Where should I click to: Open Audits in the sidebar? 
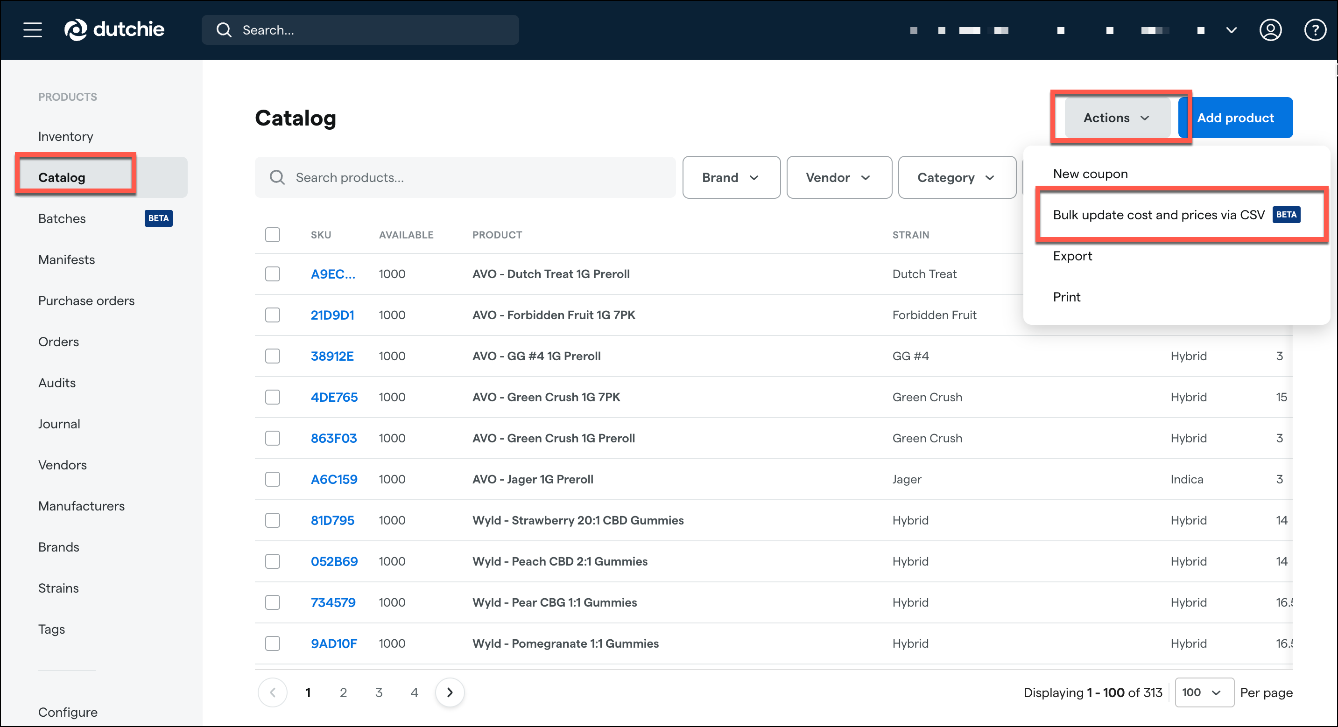tap(57, 382)
